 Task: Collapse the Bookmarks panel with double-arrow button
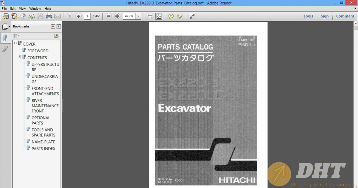tap(53, 26)
